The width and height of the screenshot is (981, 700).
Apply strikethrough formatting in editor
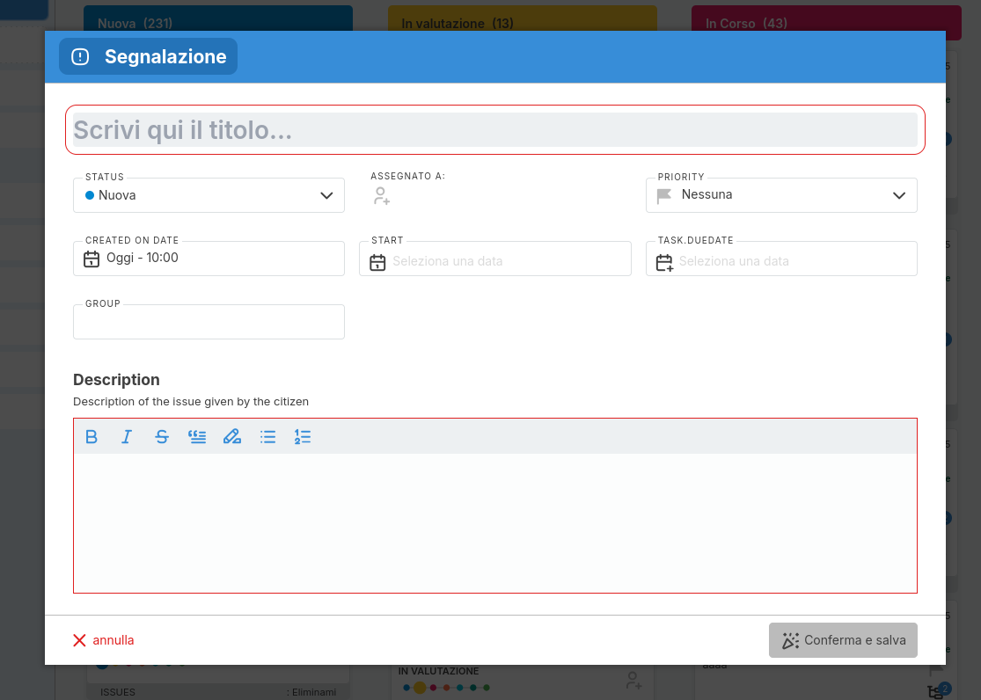162,436
